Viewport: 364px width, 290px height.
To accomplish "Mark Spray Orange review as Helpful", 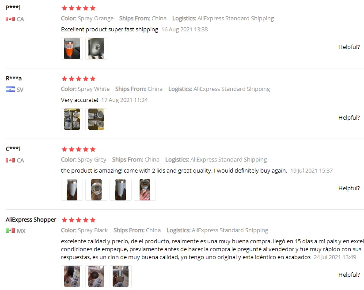I will coord(349,47).
